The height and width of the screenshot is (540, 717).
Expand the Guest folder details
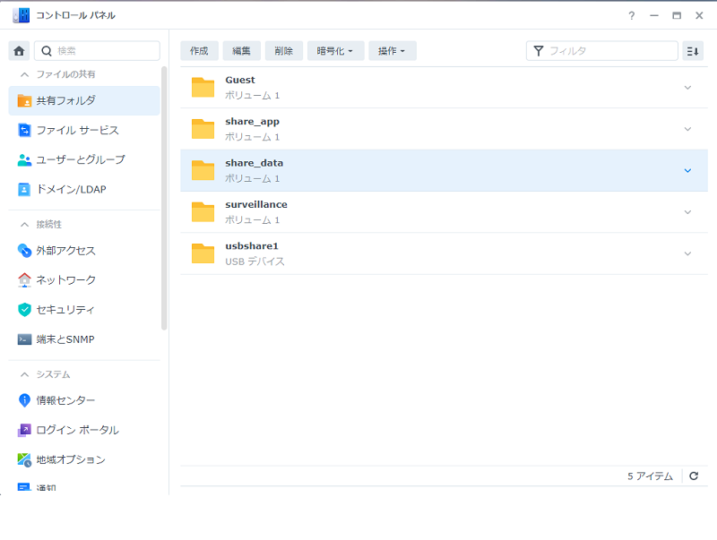tap(687, 87)
